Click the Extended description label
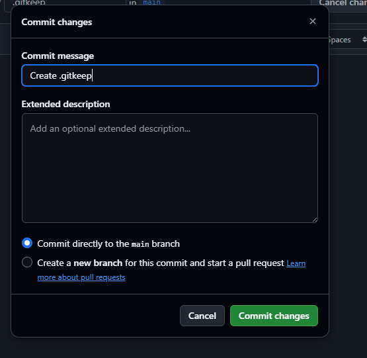Screen dimensions: 367x358 coord(65,104)
